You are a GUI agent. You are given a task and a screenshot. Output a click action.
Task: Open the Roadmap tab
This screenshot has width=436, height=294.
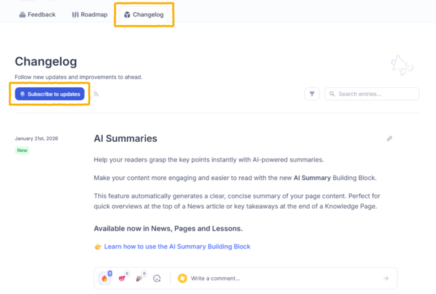tap(90, 14)
